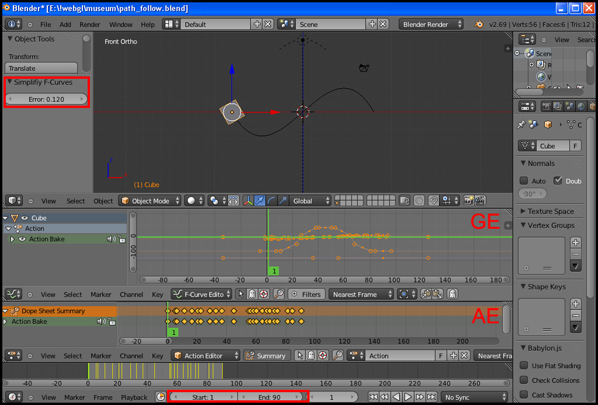Open the Blender Render engine dropdown

(x=431, y=24)
